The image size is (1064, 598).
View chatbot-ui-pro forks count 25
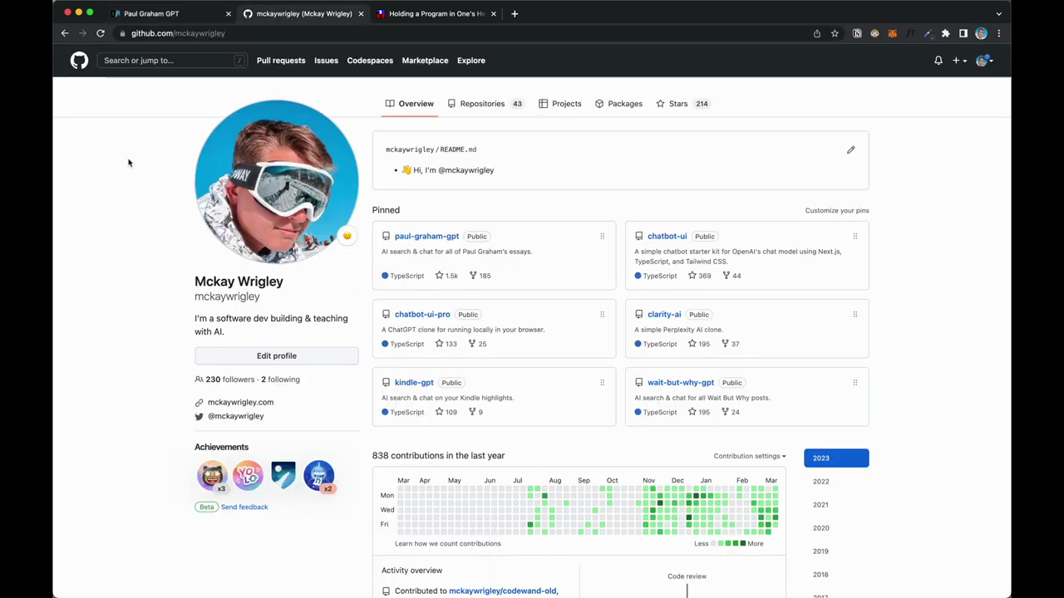coord(478,344)
